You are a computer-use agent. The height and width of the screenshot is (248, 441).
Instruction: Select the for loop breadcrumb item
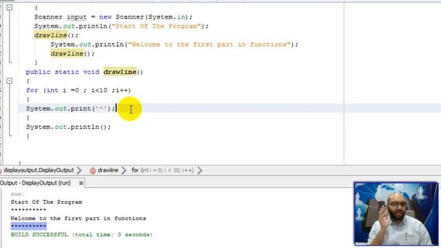coord(163,170)
